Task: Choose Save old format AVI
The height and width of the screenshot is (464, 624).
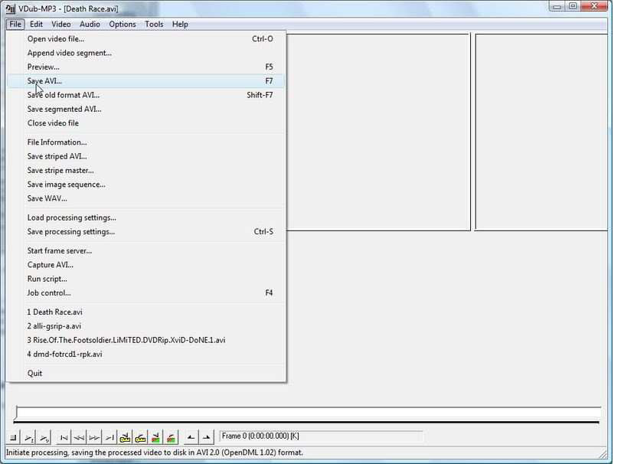Action: tap(146, 95)
